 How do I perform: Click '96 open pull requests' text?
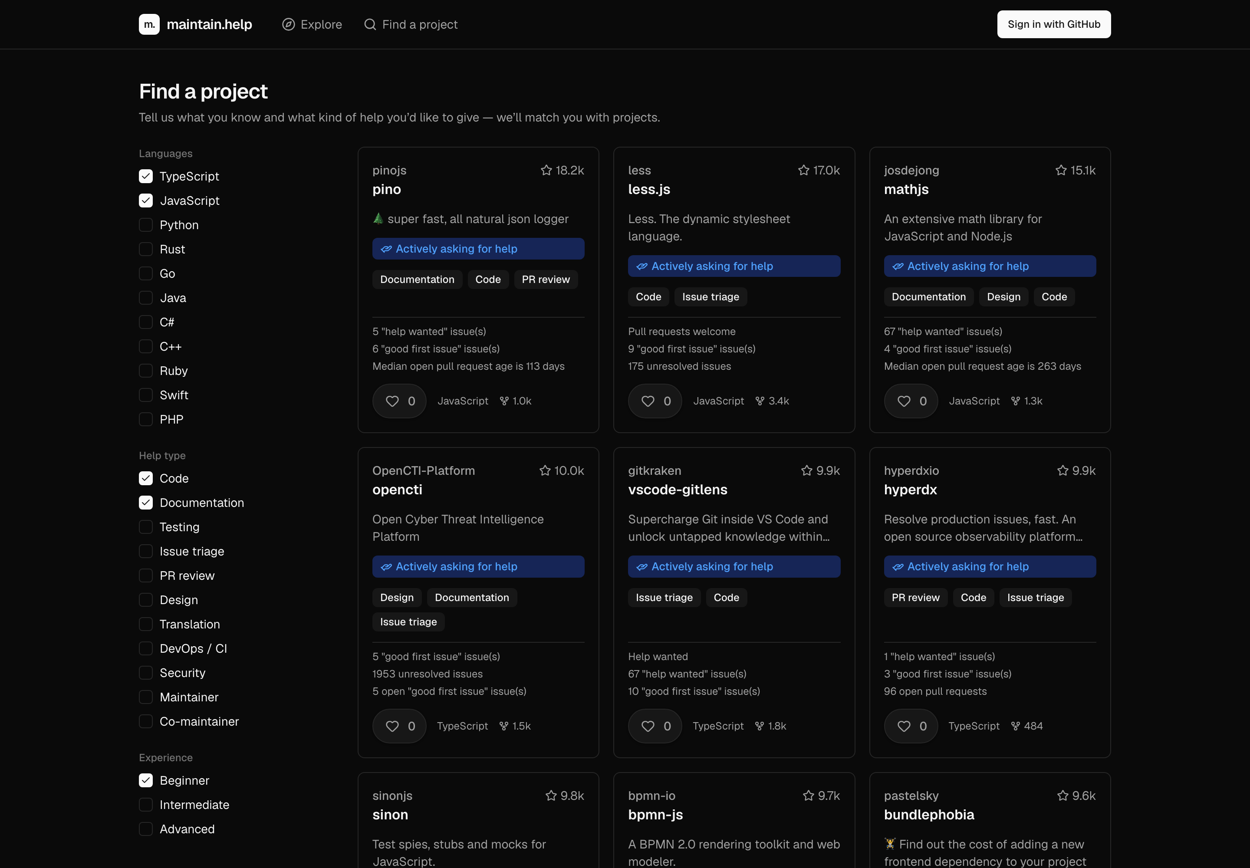click(935, 691)
